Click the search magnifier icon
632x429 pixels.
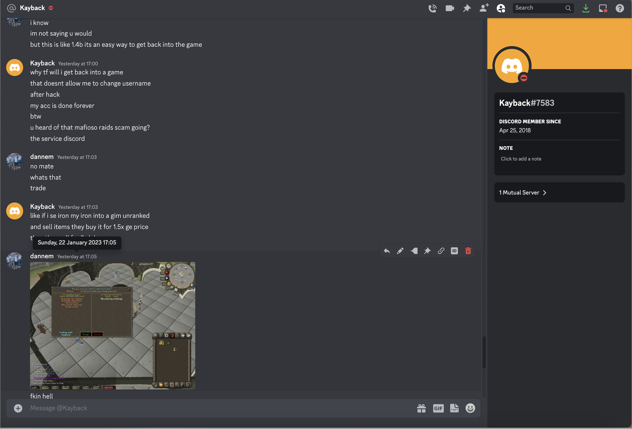568,8
